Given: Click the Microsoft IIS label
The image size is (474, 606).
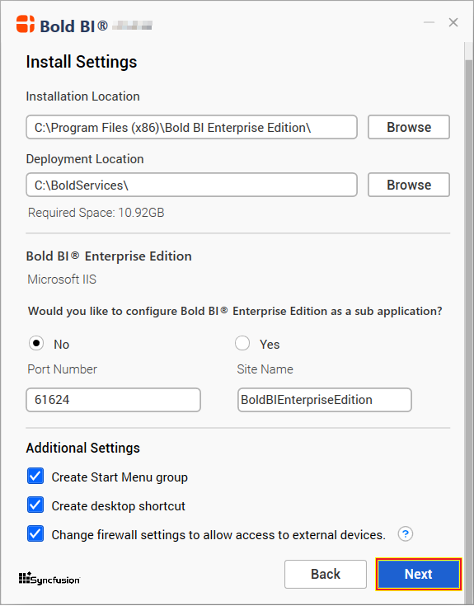Looking at the screenshot, I should point(62,279).
